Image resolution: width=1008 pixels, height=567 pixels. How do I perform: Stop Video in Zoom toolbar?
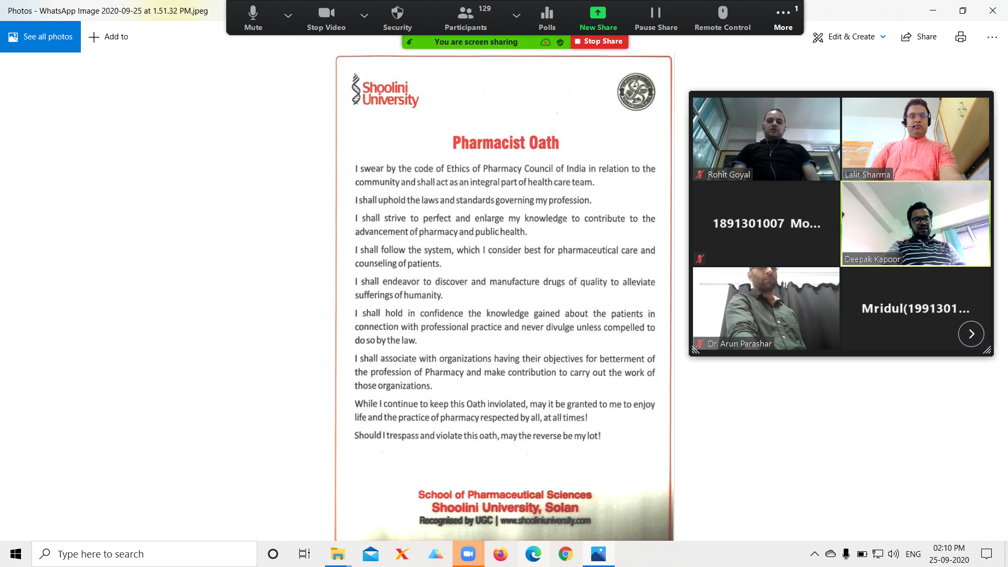click(326, 18)
